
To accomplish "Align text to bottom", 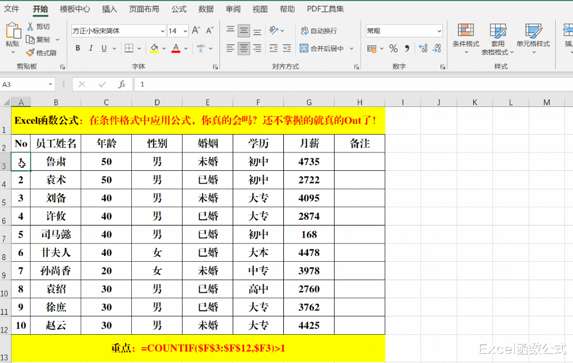I will coord(257,30).
